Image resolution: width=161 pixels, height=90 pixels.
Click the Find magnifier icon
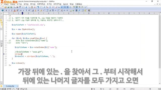[44, 7]
